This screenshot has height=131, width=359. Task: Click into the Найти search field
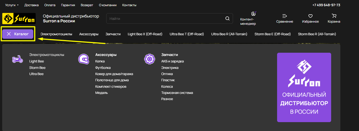point(165,19)
